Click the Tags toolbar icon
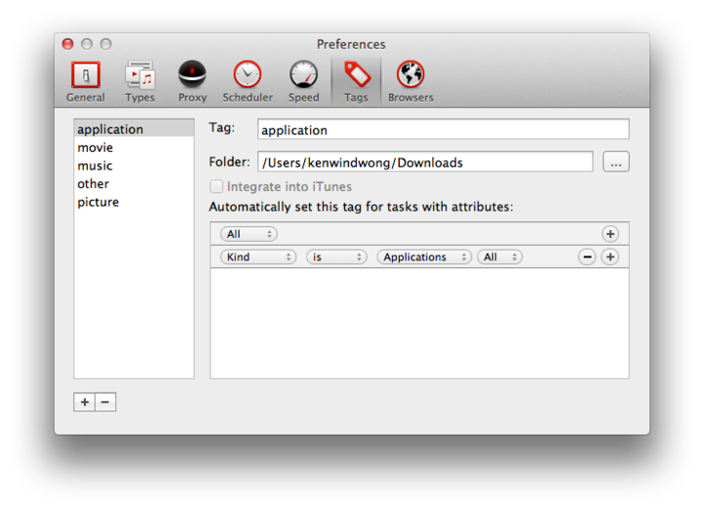 [356, 81]
